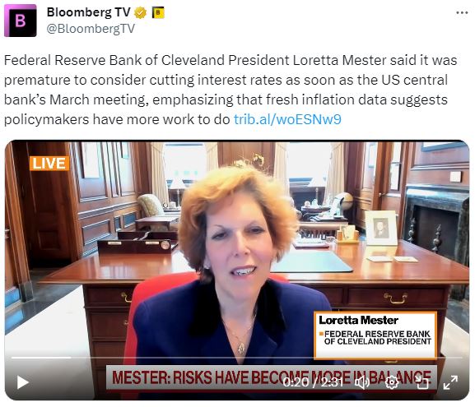This screenshot has height=407, width=475.
Task: Click the square Bloomberg affiliate badge
Action: pyautogui.click(x=158, y=12)
